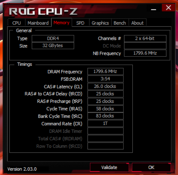This screenshot has height=175, width=178.
Task: Switch to the Bench tab
Action: (120, 23)
